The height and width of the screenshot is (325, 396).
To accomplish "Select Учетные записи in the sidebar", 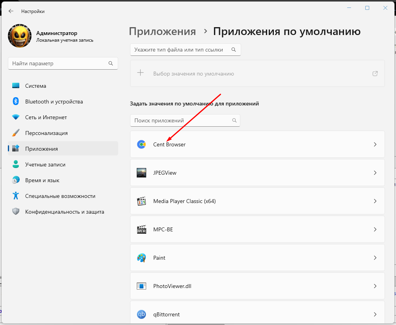I will coord(63,164).
